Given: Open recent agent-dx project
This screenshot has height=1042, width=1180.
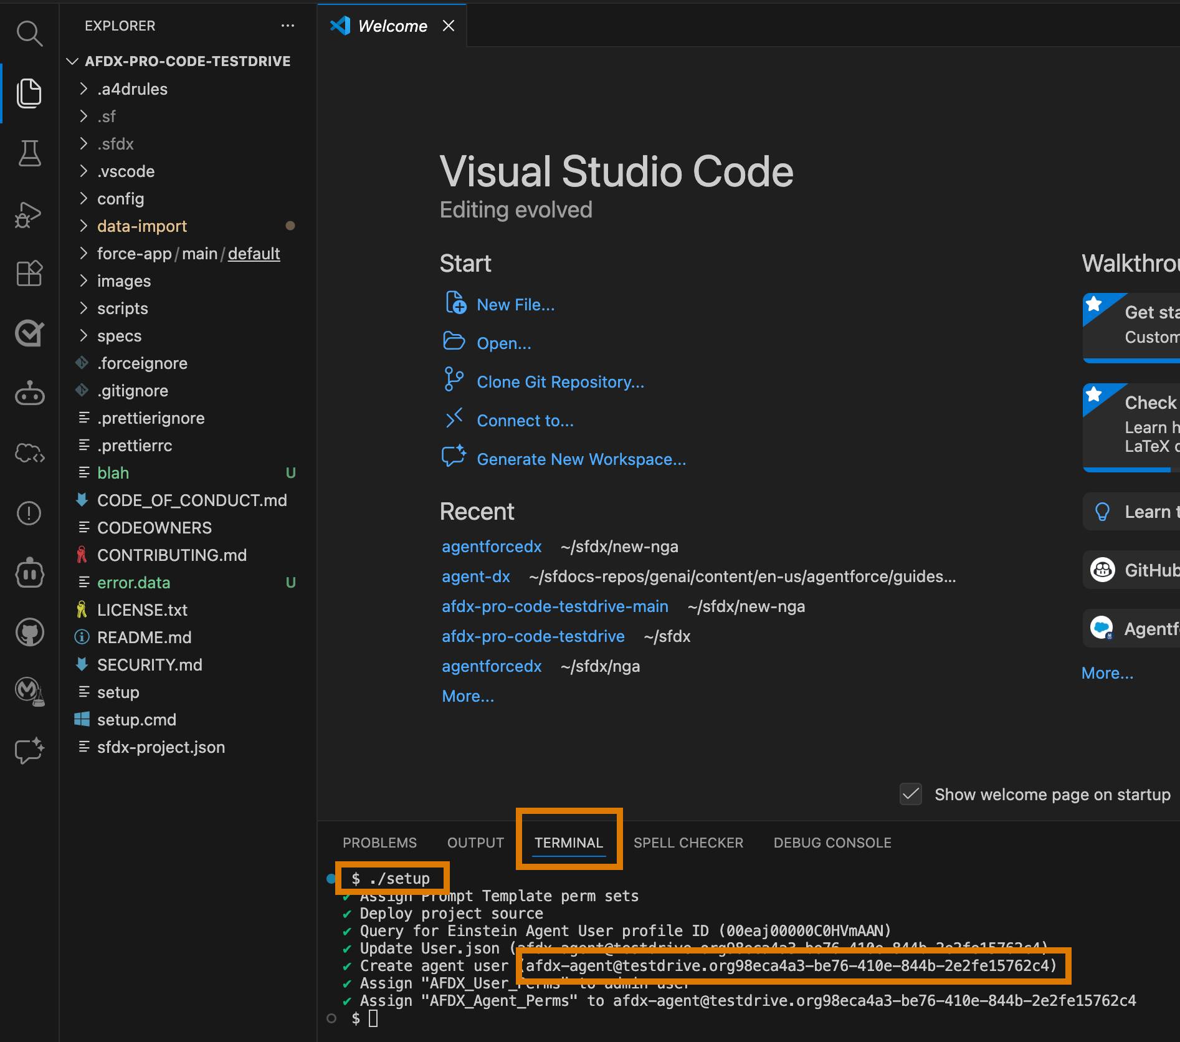Looking at the screenshot, I should 476,576.
